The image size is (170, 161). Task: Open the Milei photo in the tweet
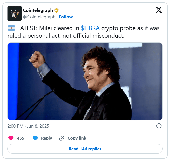point(85,81)
